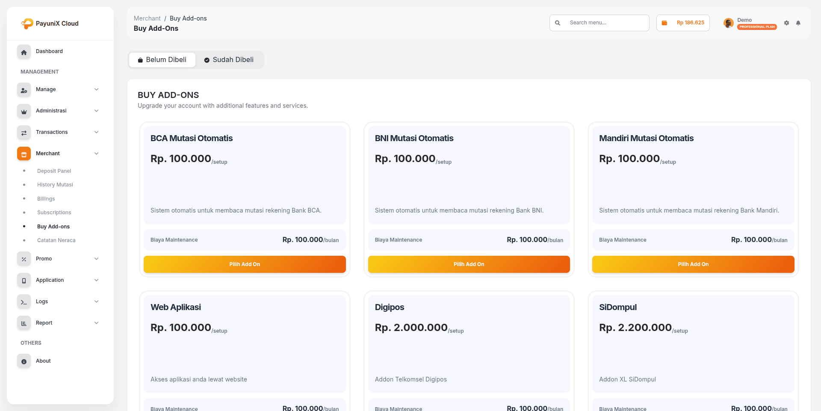Image resolution: width=821 pixels, height=411 pixels.
Task: Click the PayuniX Cloud logo icon
Action: point(27,24)
